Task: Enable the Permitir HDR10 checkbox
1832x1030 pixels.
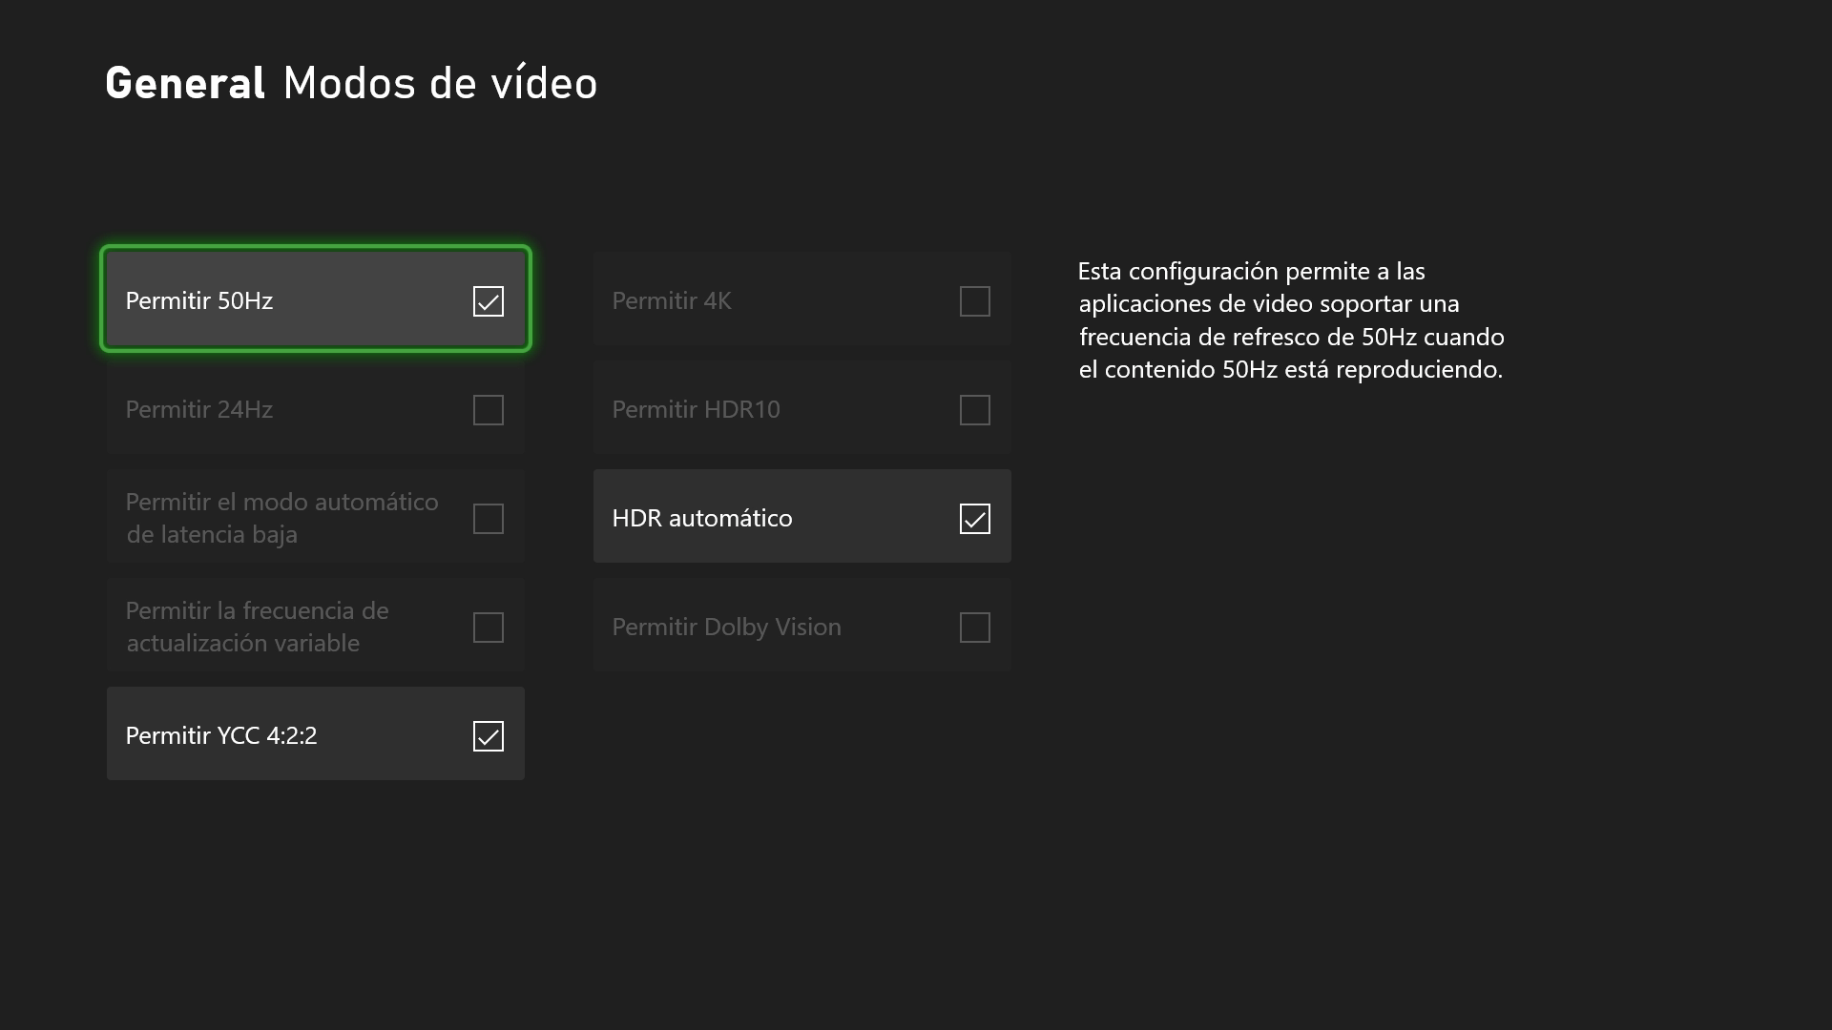Action: tap(974, 410)
